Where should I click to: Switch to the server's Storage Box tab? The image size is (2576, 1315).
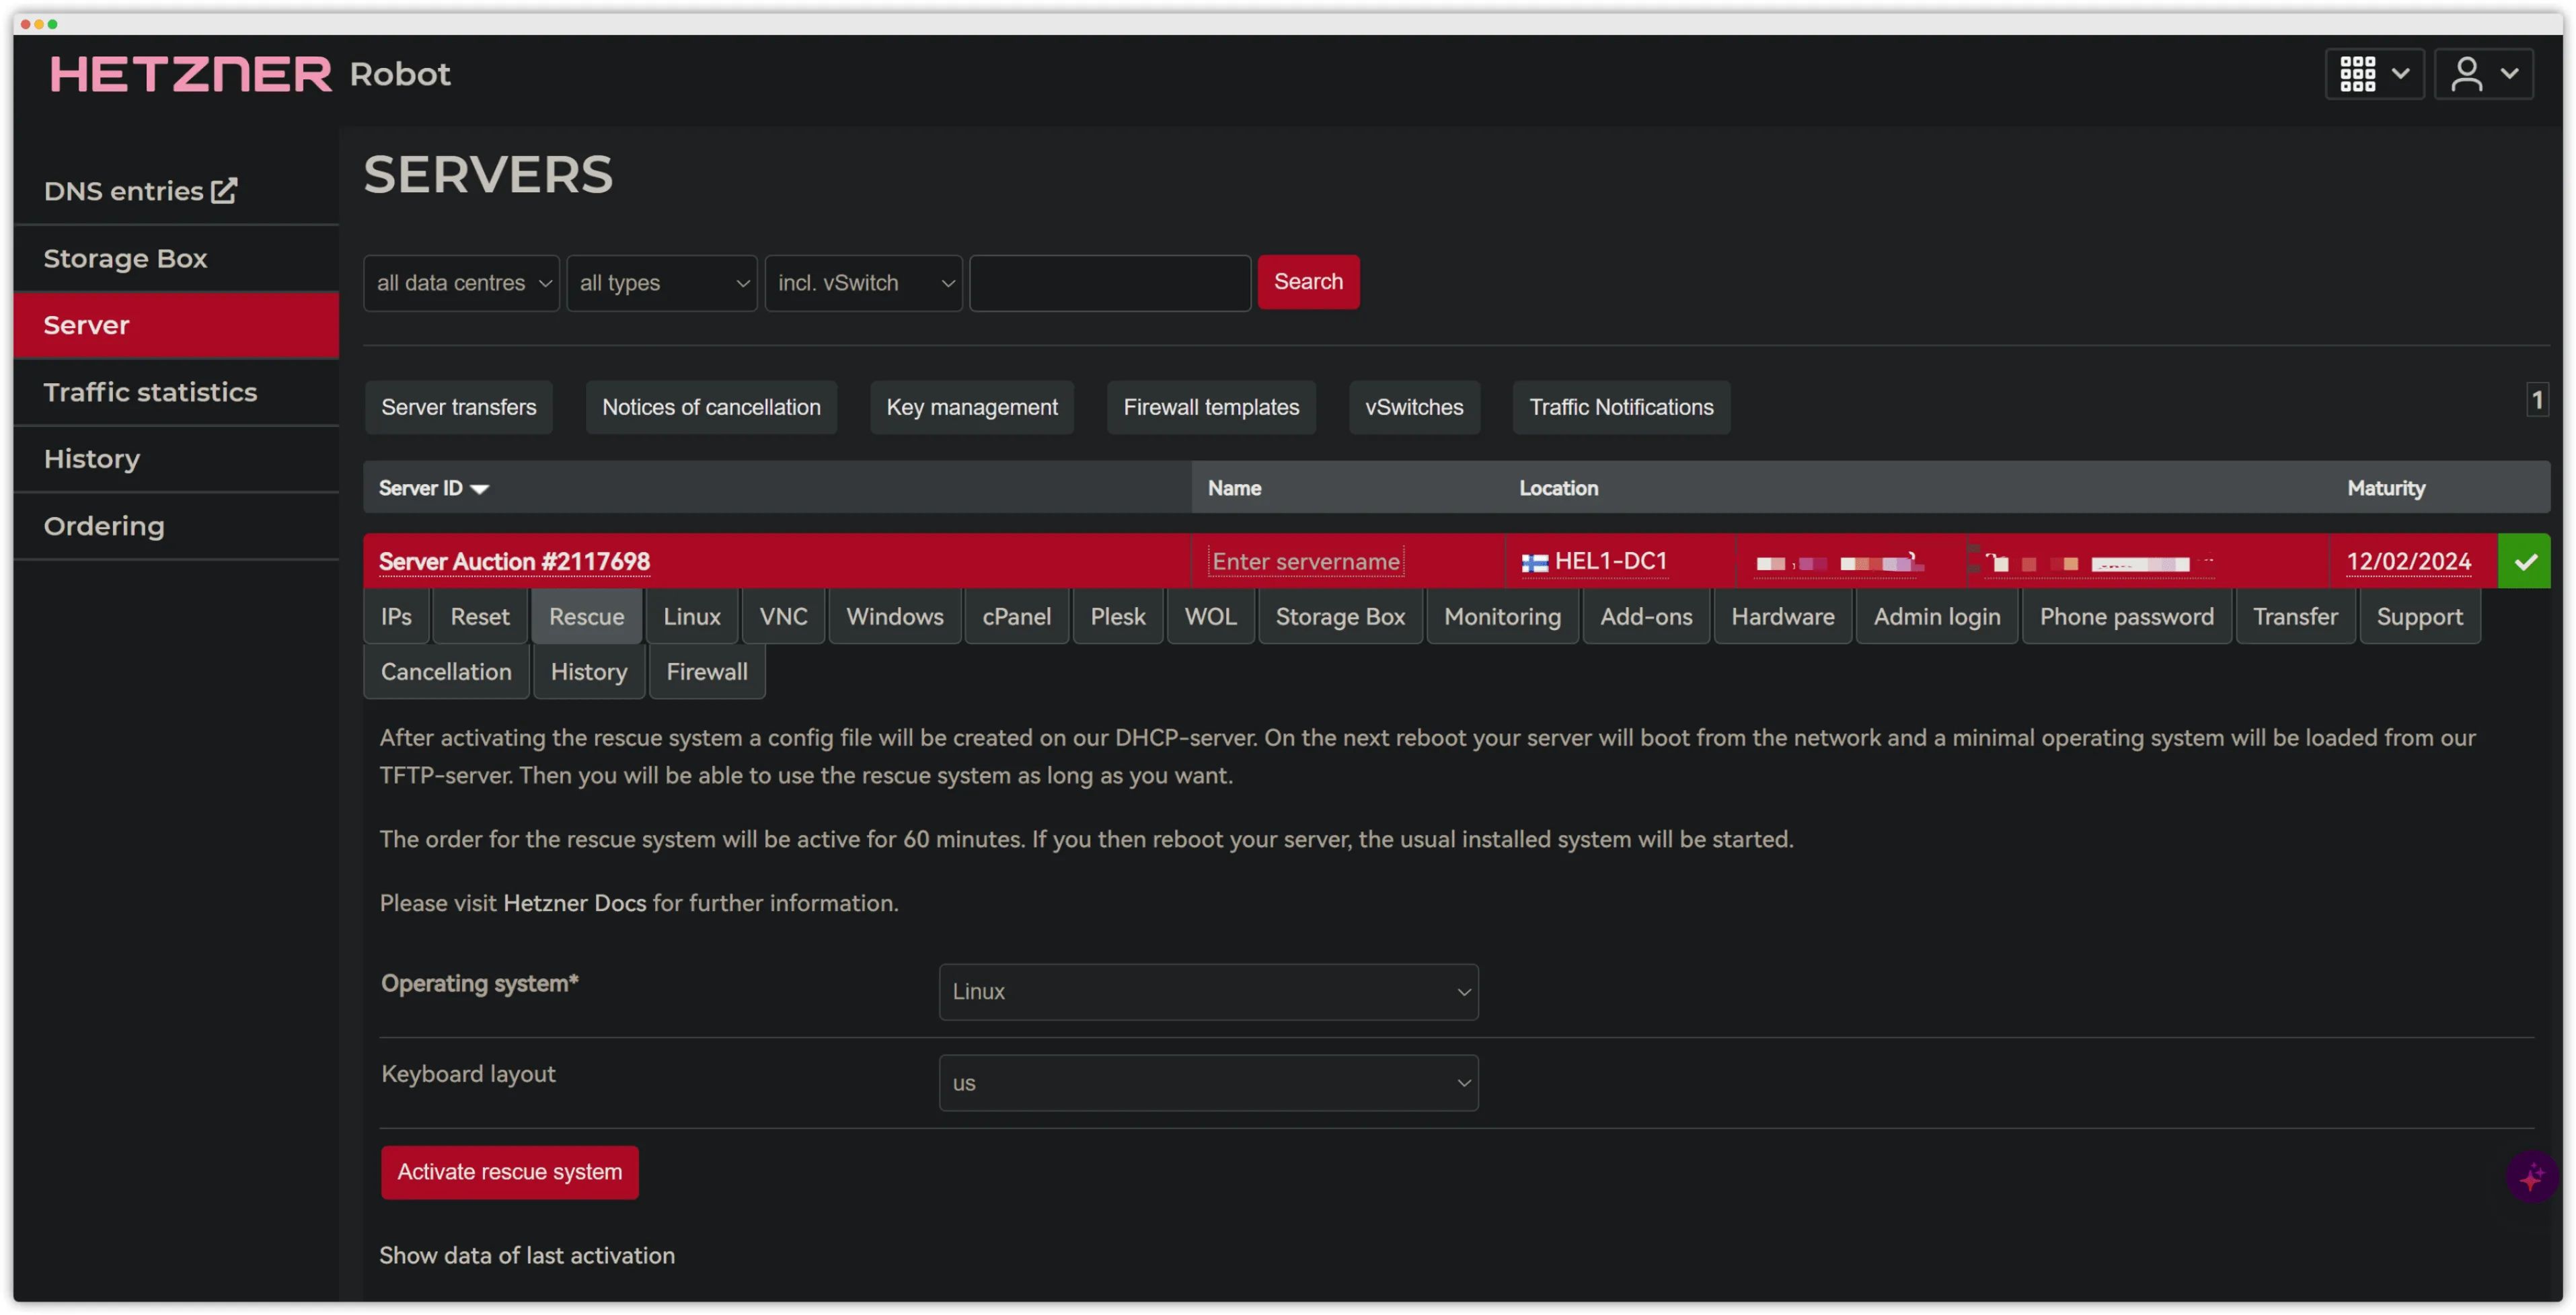(1340, 616)
